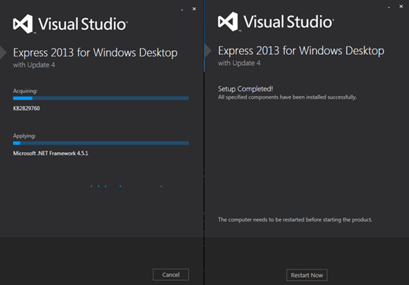Click the 'All specified components have been installed' text
Viewport: 409px width, 285px height.
click(287, 97)
